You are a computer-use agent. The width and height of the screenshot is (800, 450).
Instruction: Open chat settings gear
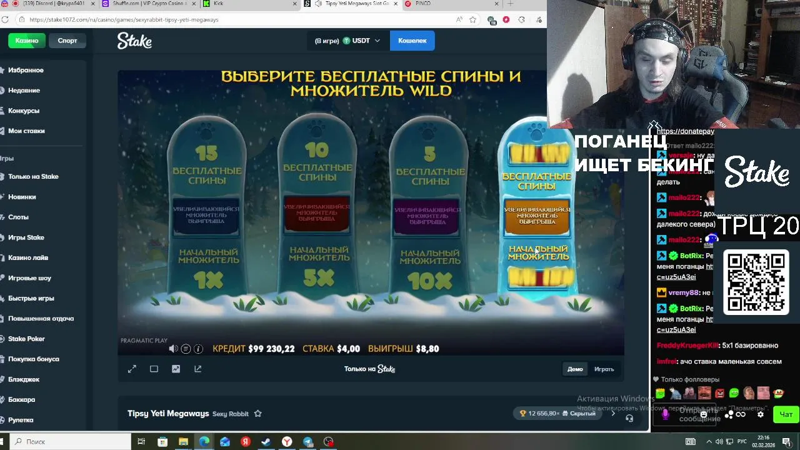[x=761, y=414]
